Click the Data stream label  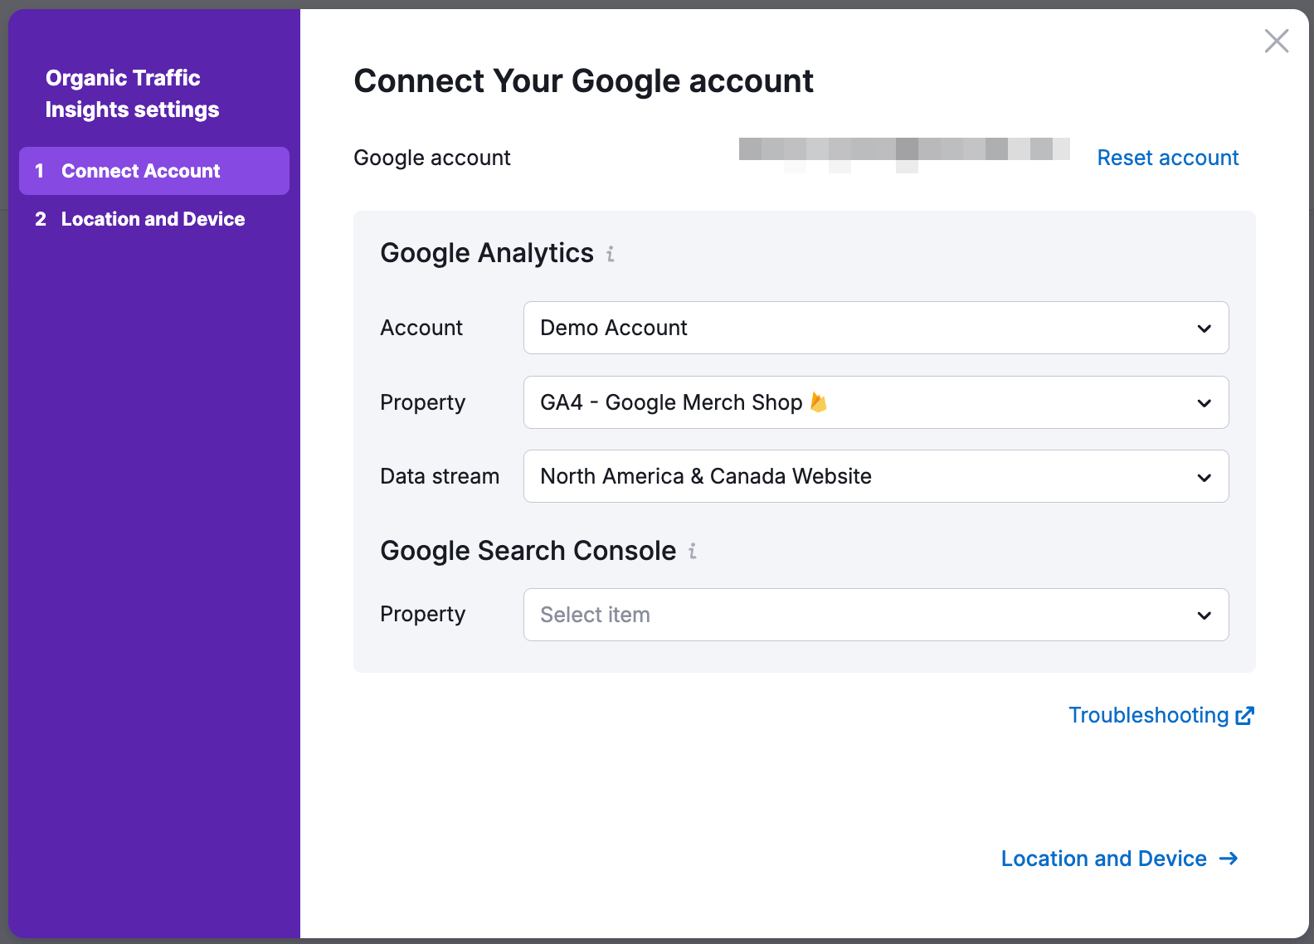tap(440, 476)
